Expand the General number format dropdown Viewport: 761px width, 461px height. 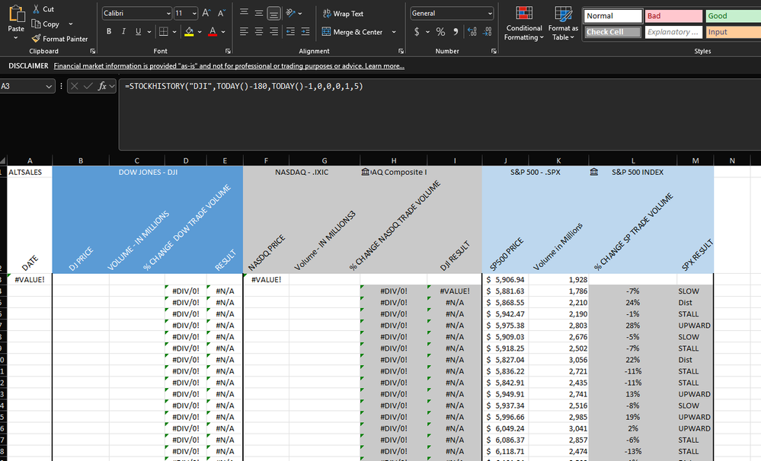[x=489, y=14]
